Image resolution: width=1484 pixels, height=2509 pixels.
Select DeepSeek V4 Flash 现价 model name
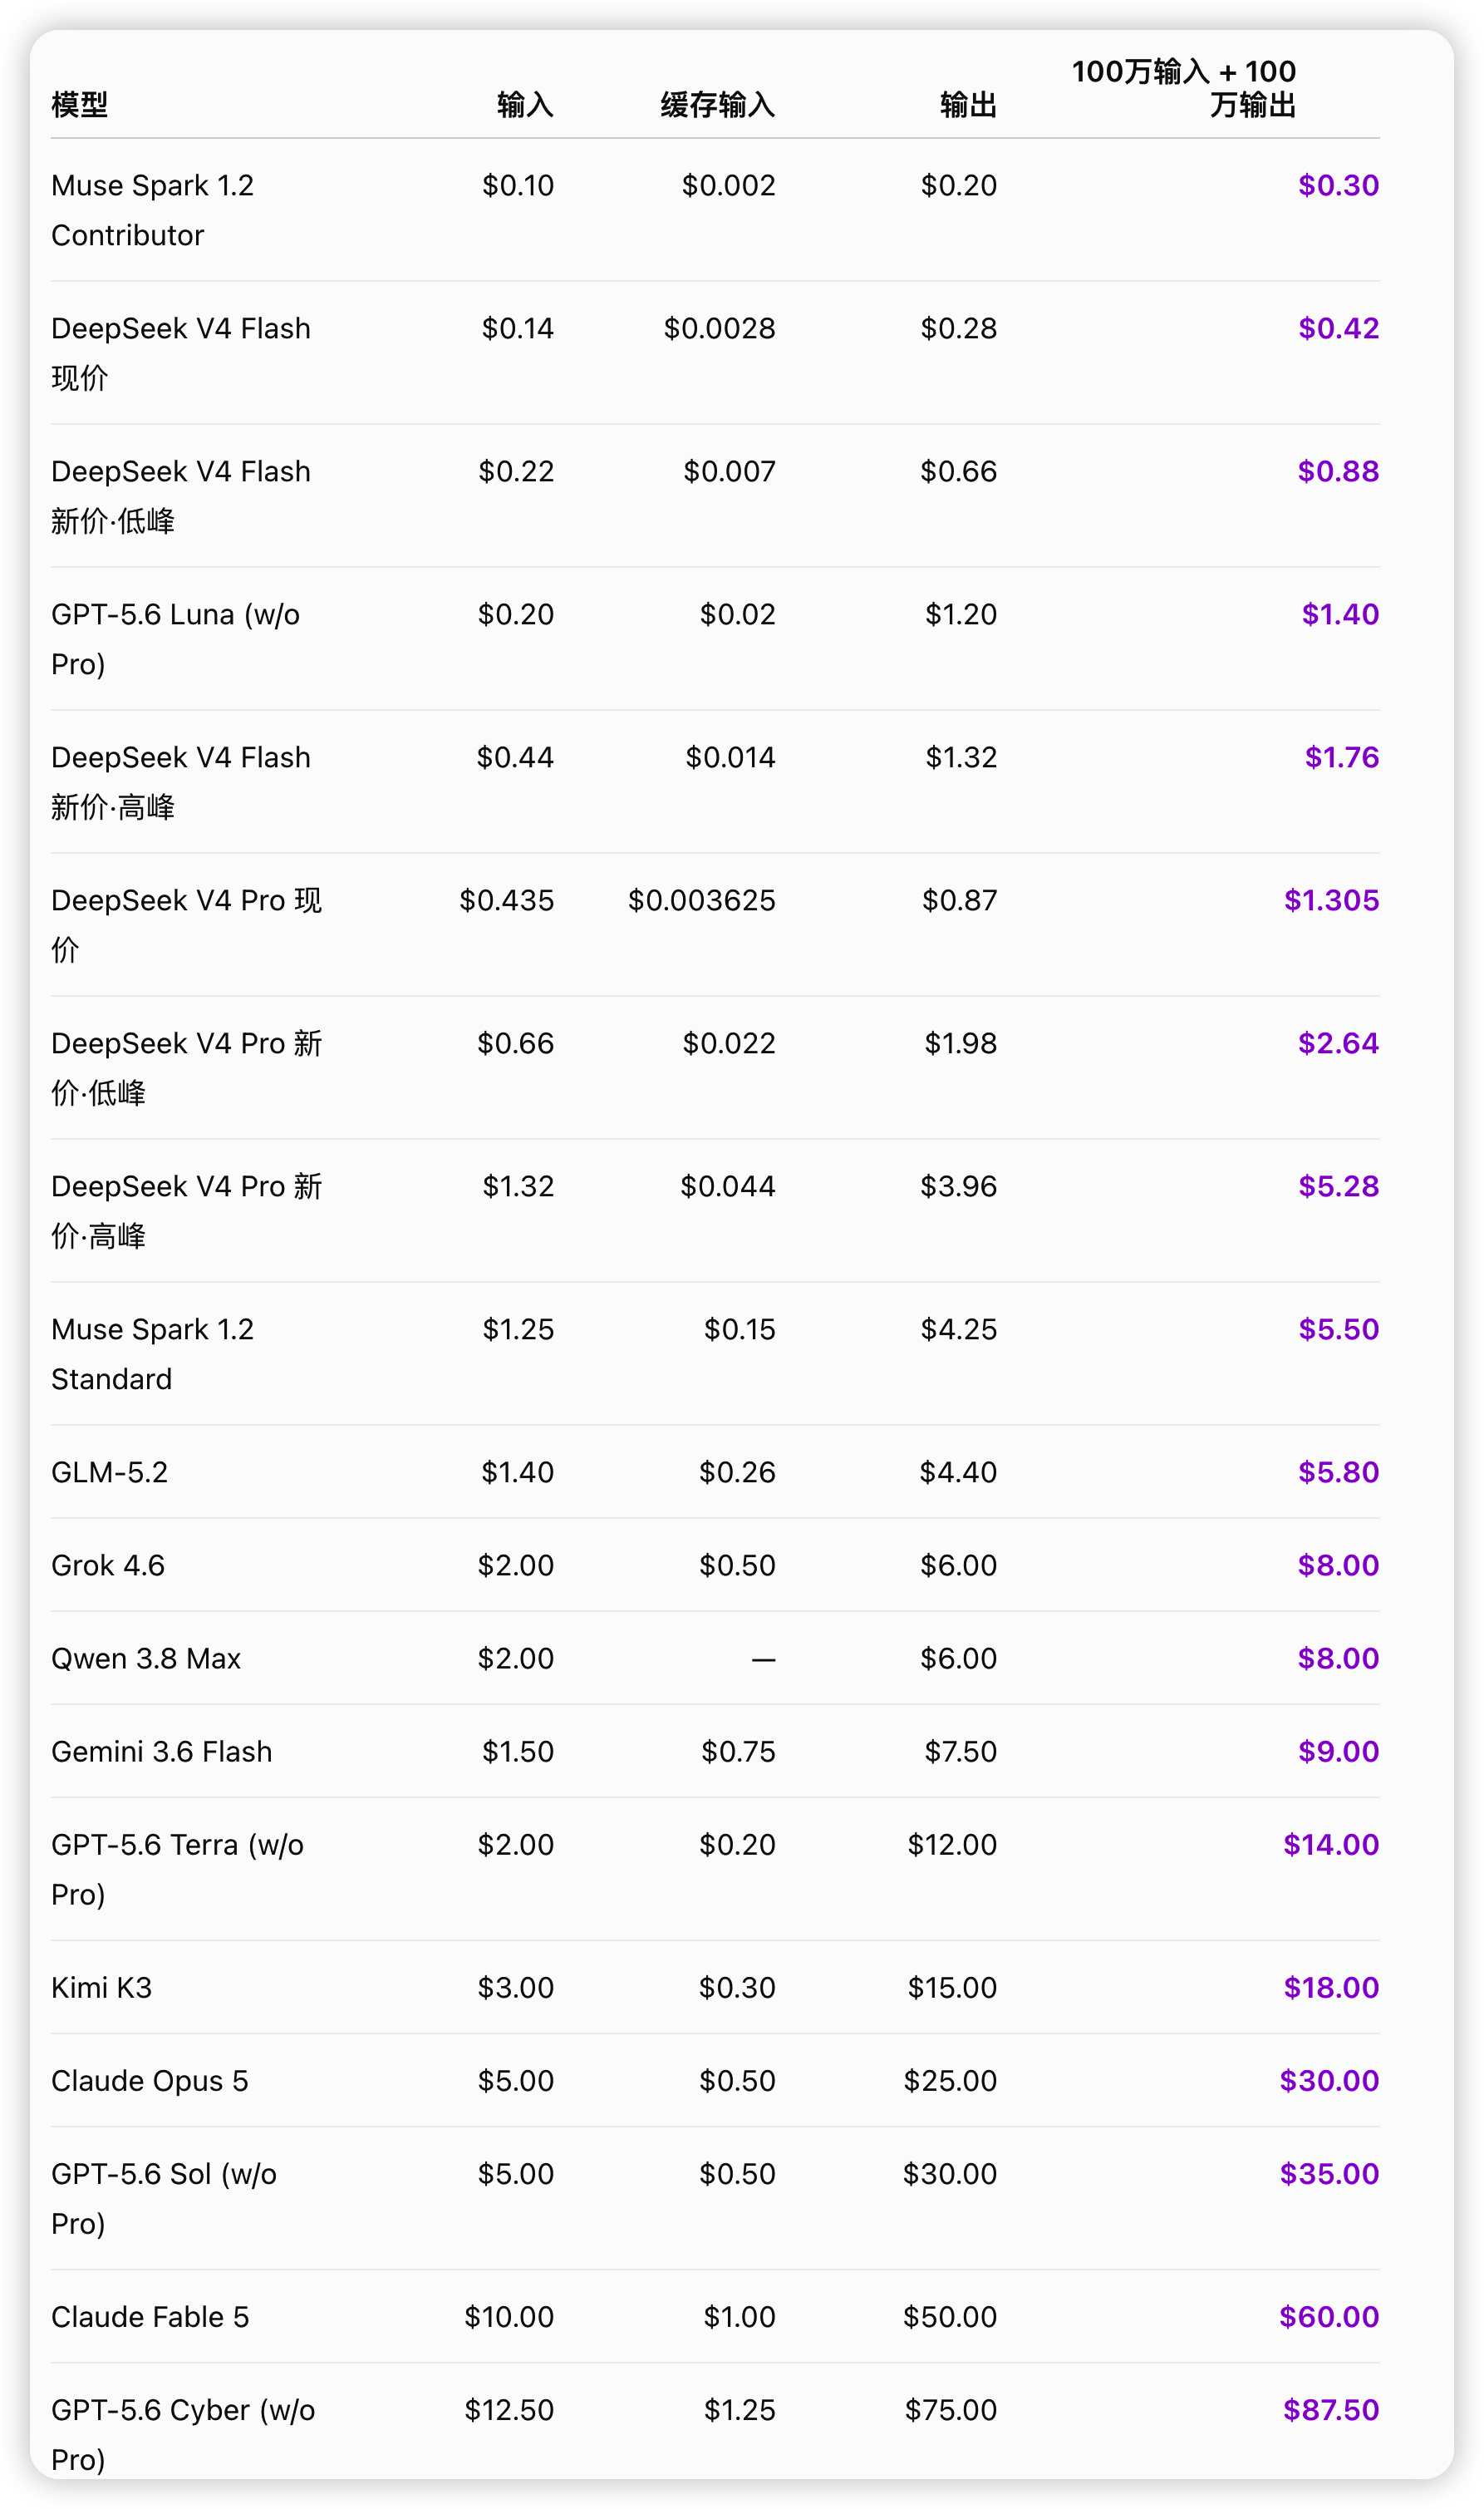pyautogui.click(x=181, y=353)
